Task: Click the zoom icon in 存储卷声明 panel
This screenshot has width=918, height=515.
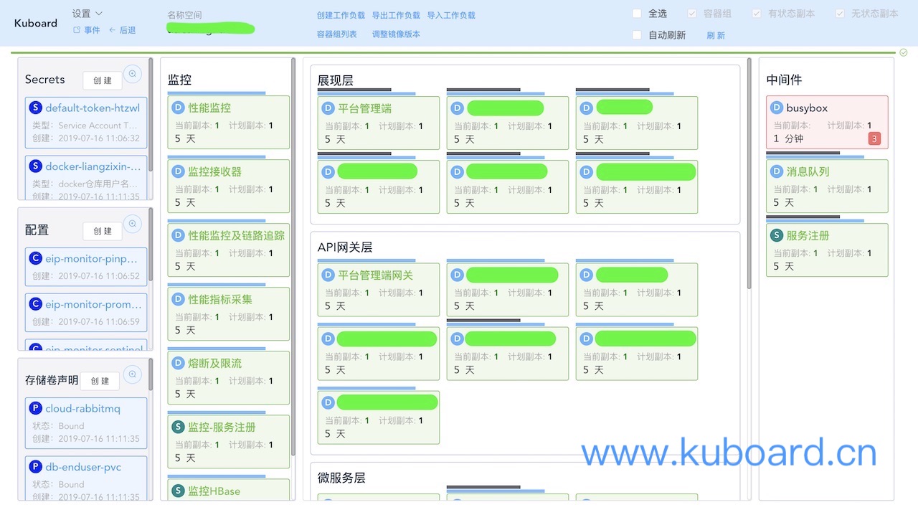Action: click(133, 374)
